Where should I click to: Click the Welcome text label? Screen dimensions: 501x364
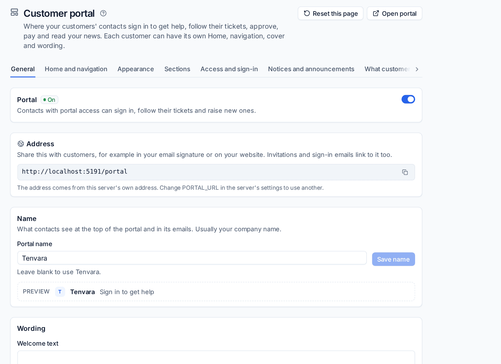tap(38, 343)
